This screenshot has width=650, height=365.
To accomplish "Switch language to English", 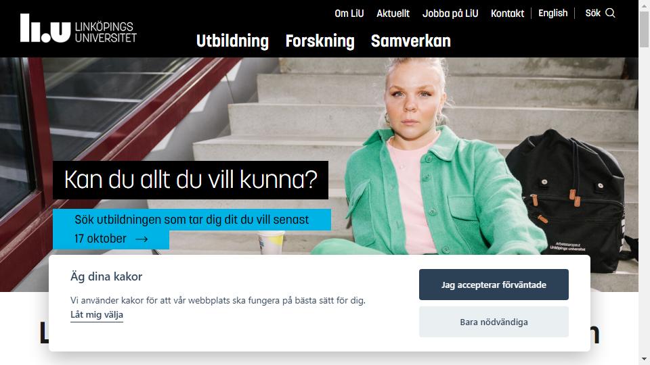I will pos(552,14).
